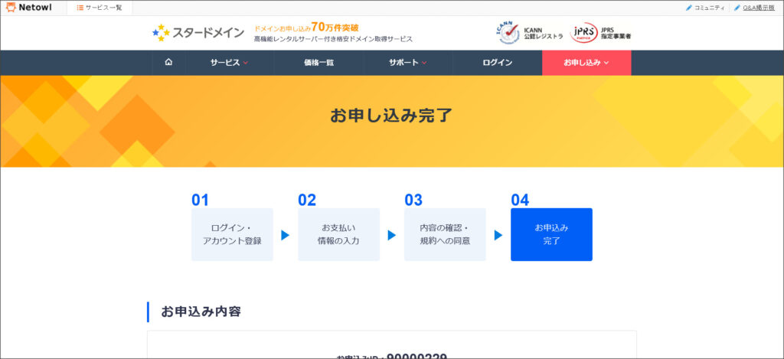
Task: Click step 04 お申込み完了 box
Action: tap(551, 234)
